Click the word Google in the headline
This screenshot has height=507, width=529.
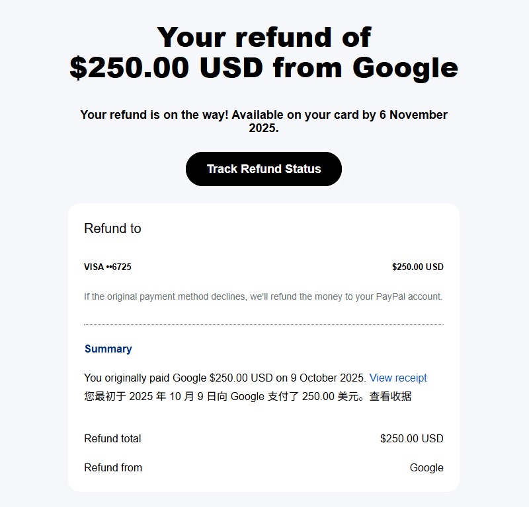tap(405, 68)
